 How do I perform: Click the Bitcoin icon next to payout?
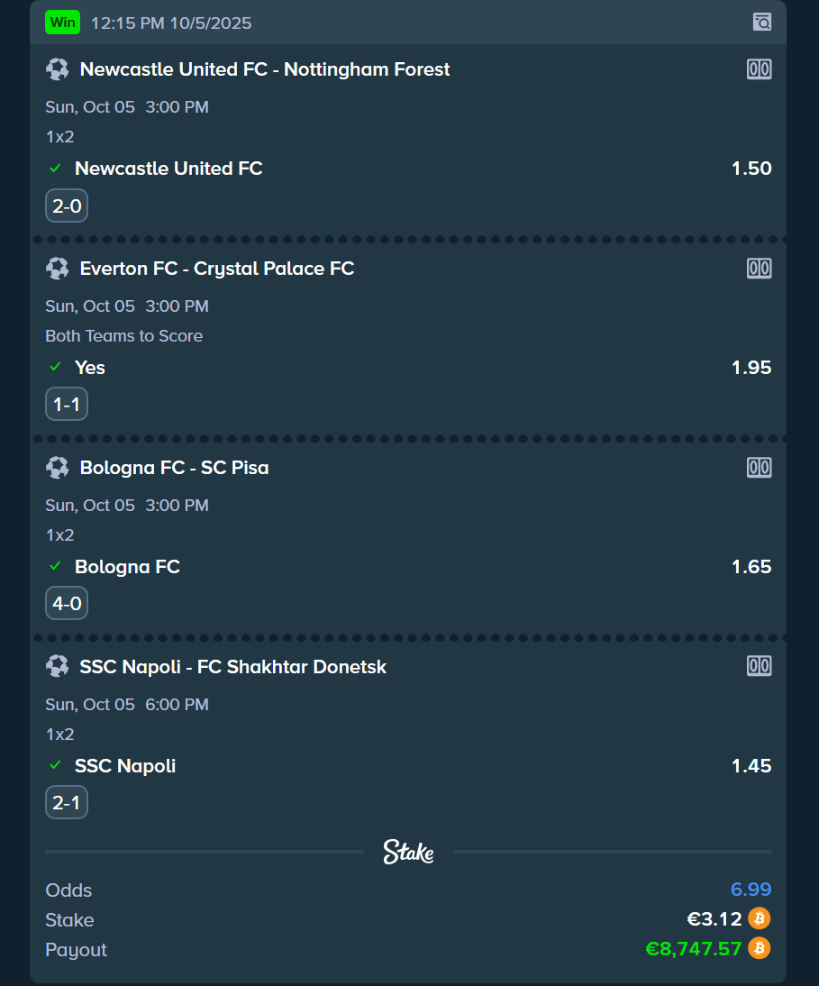click(x=760, y=949)
